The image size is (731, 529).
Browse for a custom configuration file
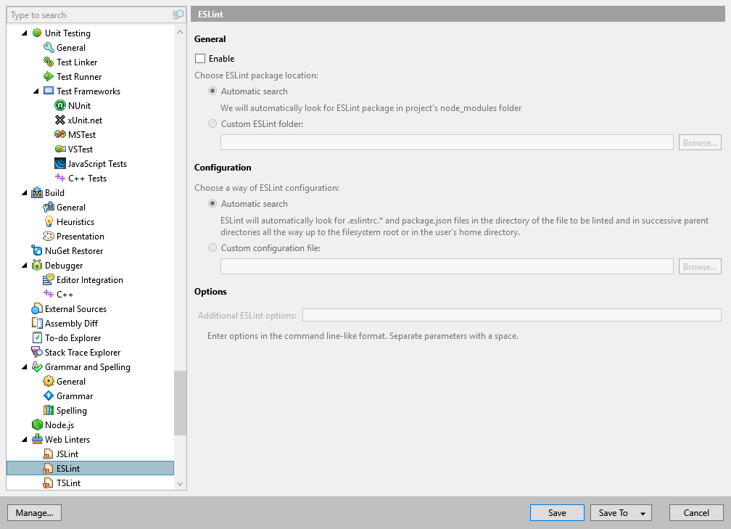(x=699, y=266)
